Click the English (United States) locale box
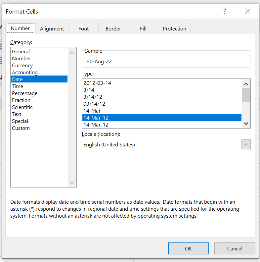Screen dimensions: 260x262 161,144
